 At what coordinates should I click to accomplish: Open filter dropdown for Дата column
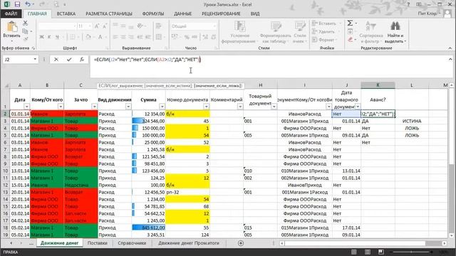pos(26,107)
